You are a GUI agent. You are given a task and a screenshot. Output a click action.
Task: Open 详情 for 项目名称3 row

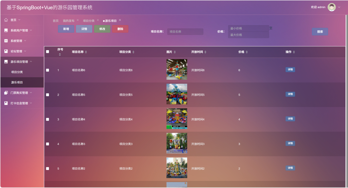[x=290, y=143]
